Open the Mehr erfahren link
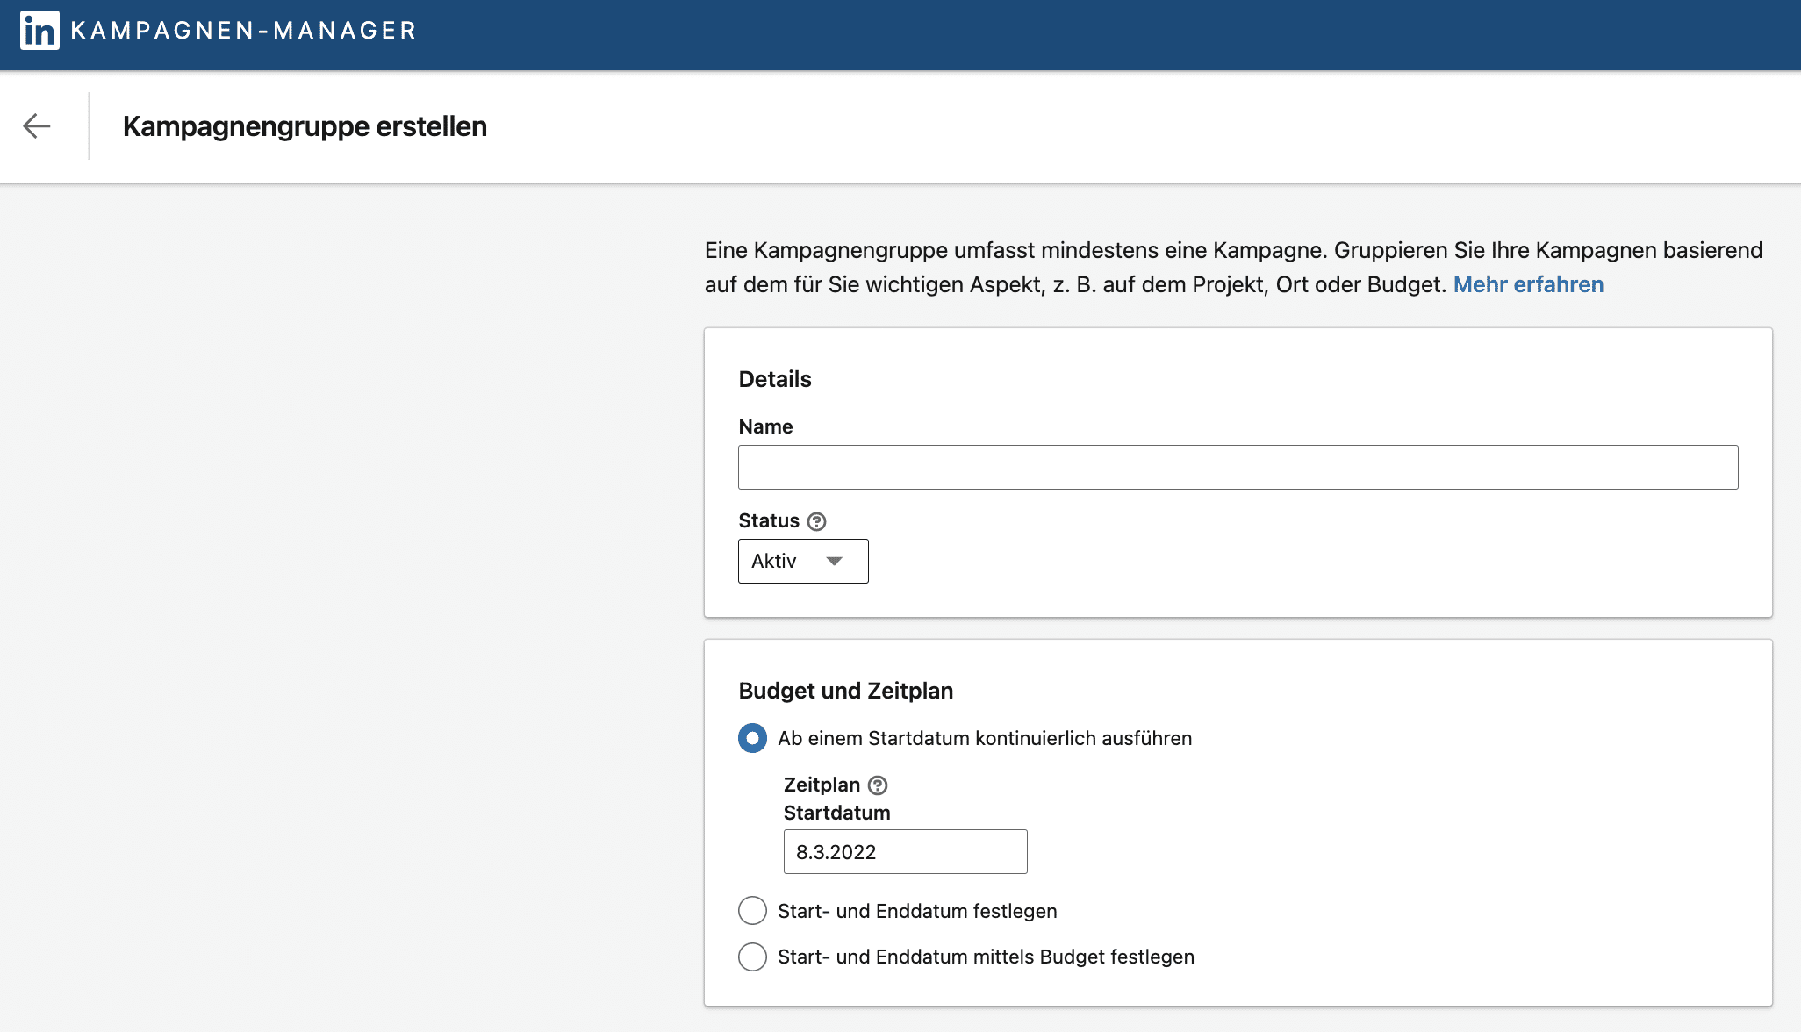Screen dimensions: 1801x1032 coord(1528,284)
